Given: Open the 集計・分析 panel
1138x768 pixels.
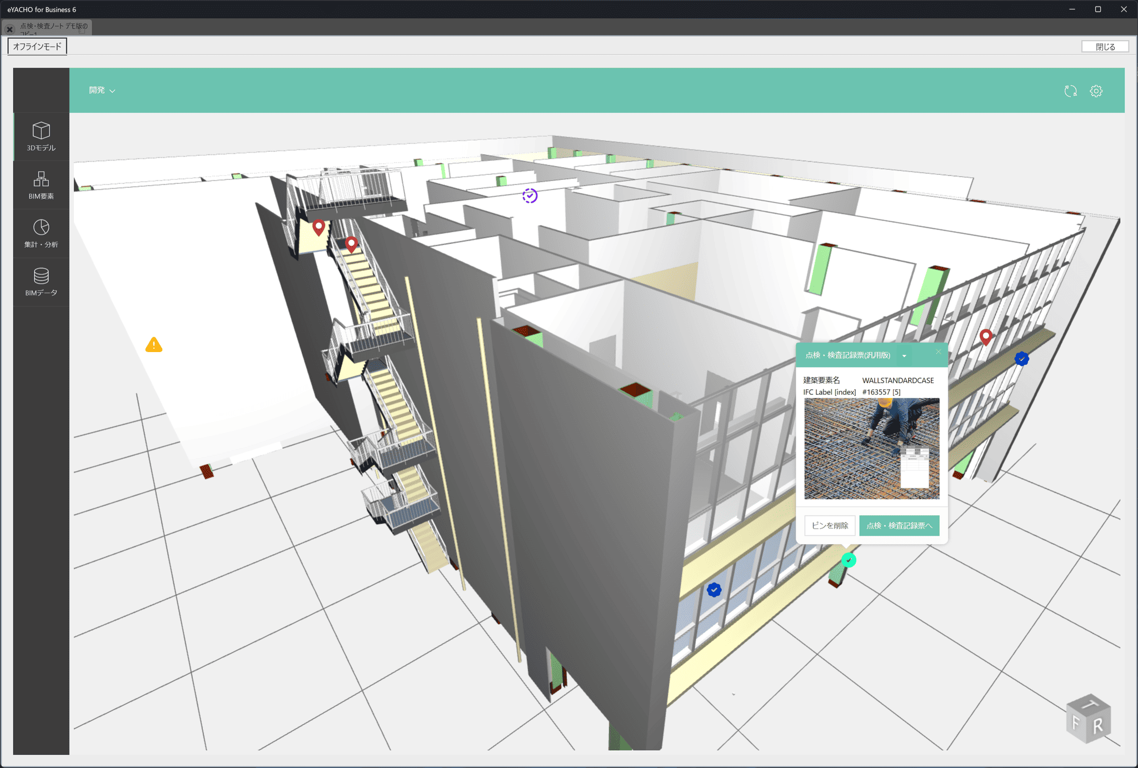Looking at the screenshot, I should click(x=41, y=233).
